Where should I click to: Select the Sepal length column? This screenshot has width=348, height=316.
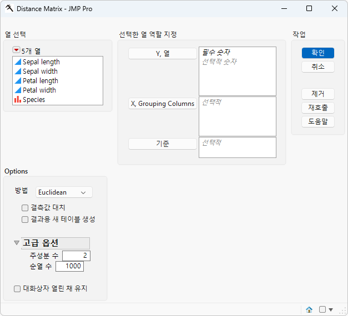click(41, 62)
